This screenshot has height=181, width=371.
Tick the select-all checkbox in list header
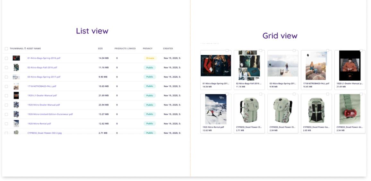[6, 49]
